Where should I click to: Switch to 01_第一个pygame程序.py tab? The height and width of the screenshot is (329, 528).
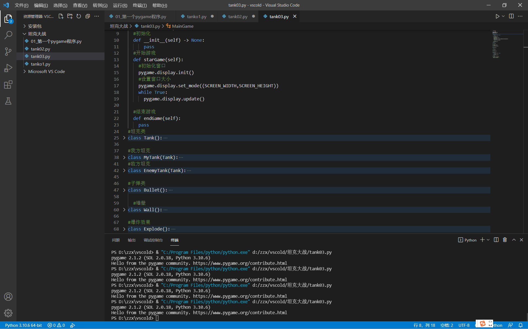pos(141,16)
